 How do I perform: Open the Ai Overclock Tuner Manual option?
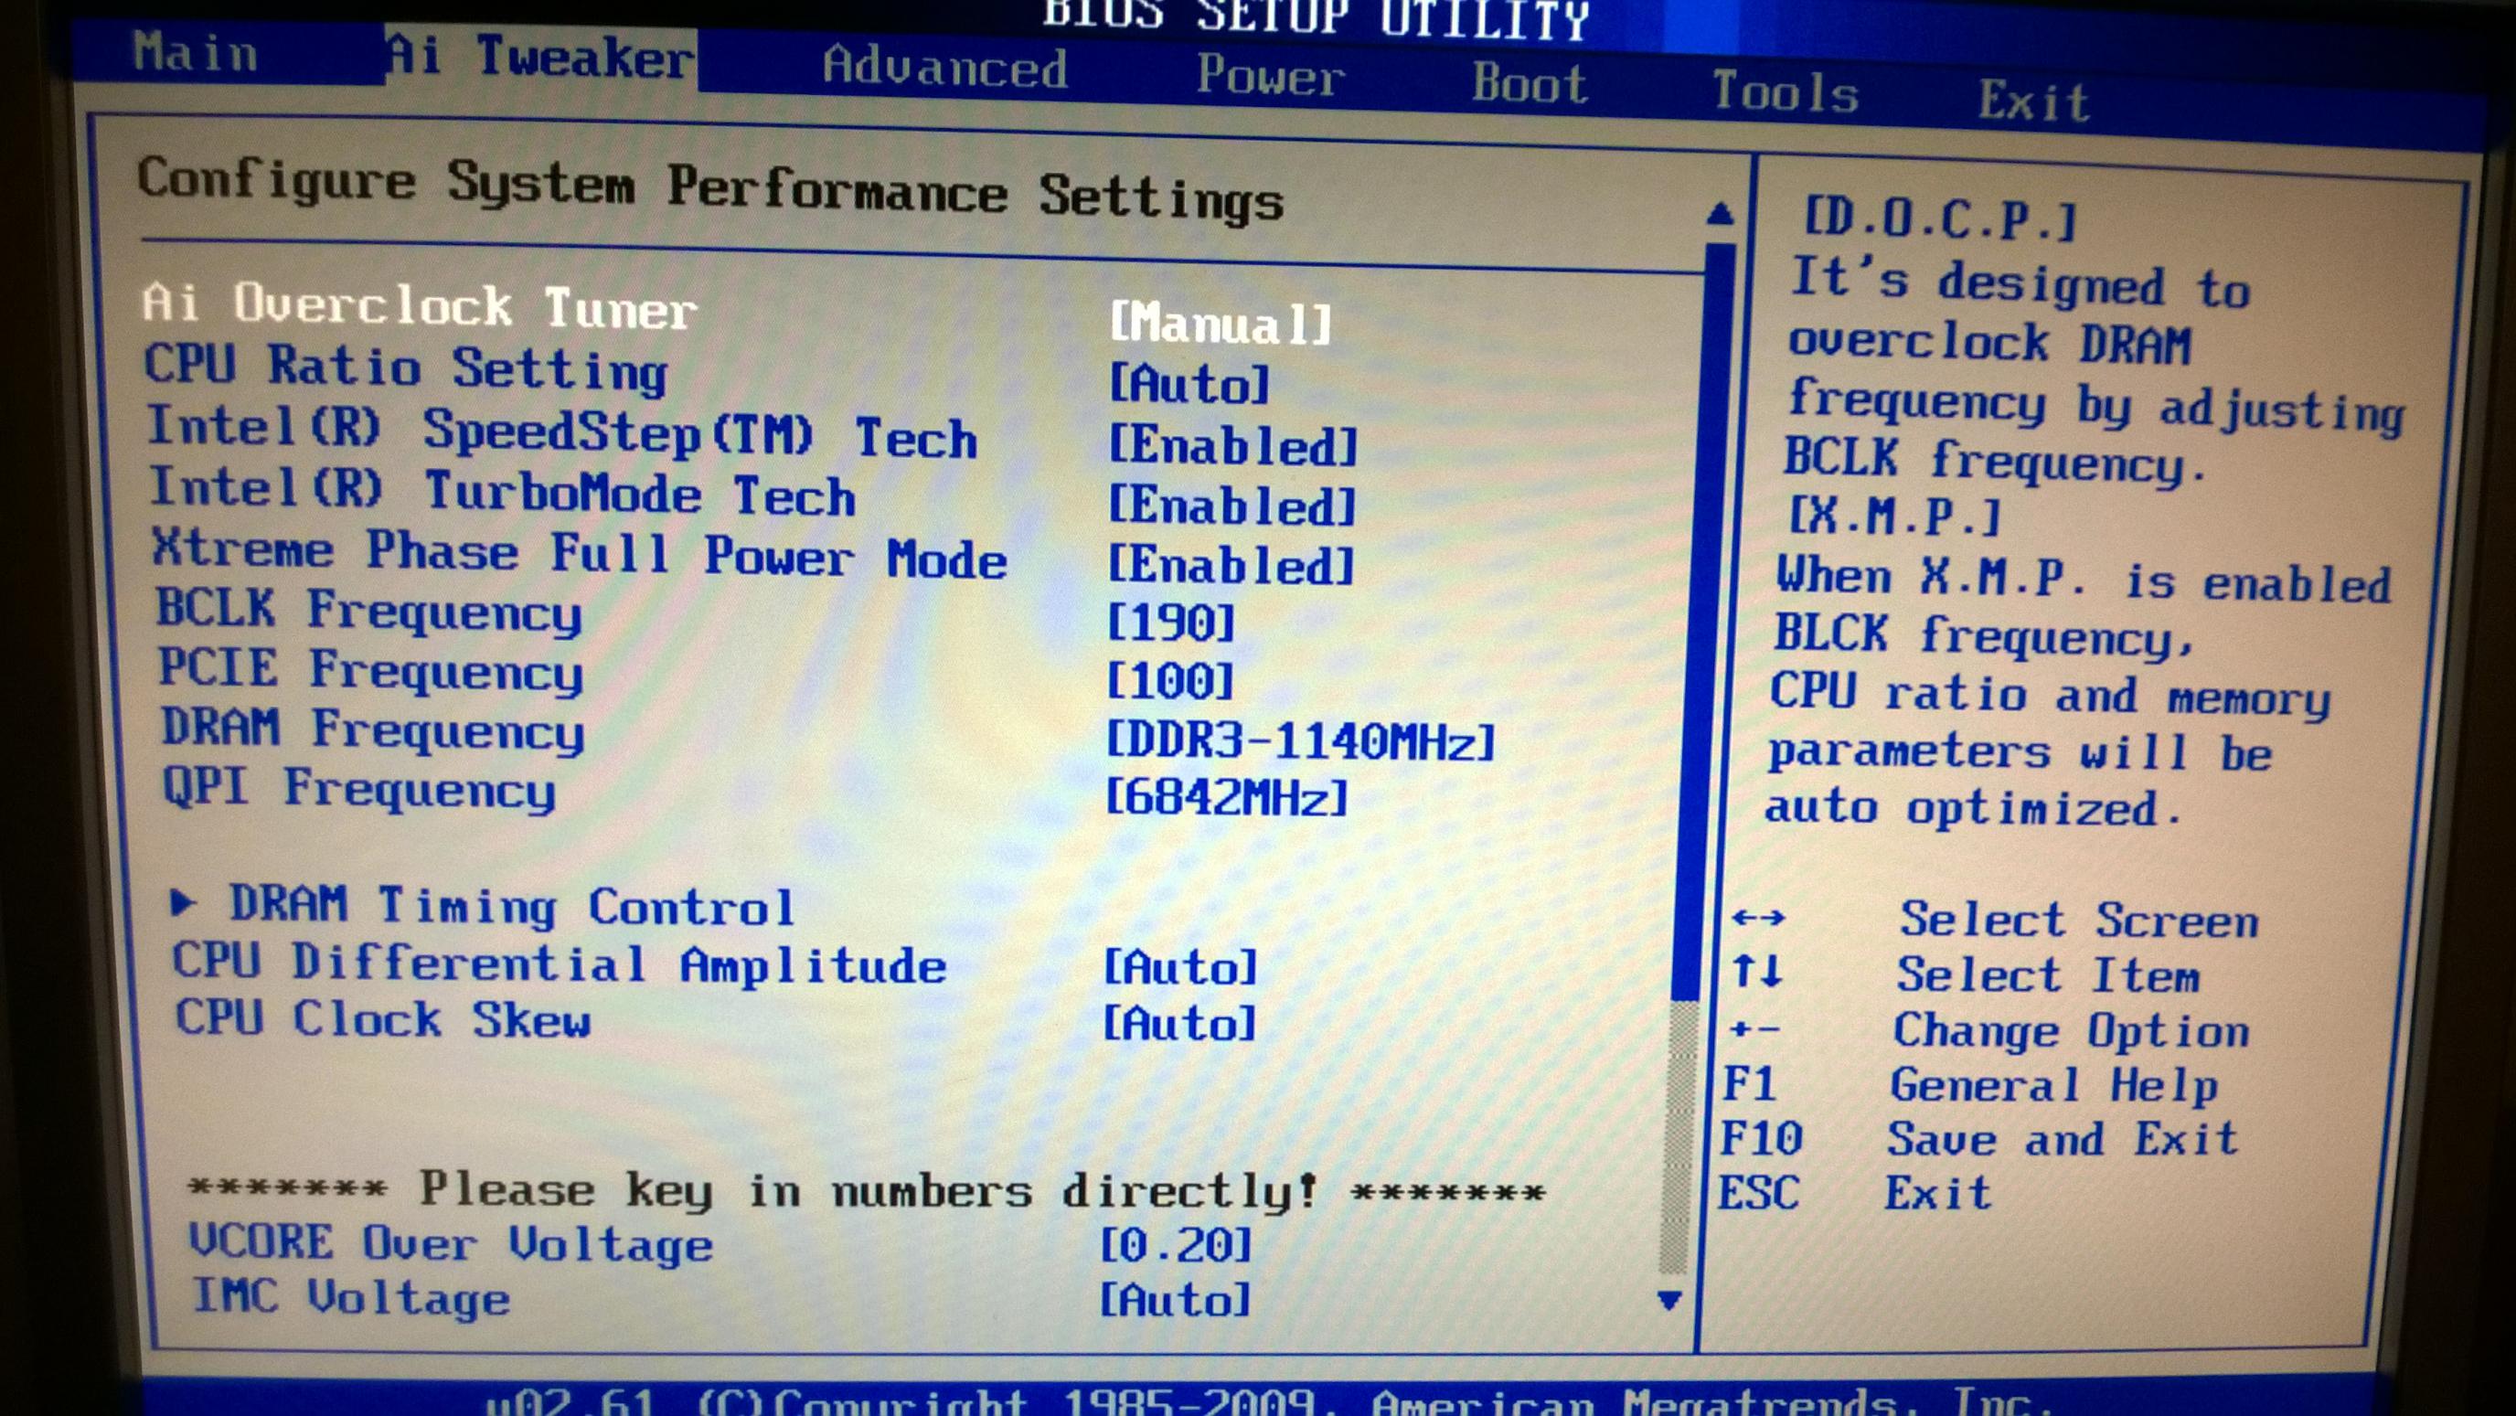point(1221,324)
